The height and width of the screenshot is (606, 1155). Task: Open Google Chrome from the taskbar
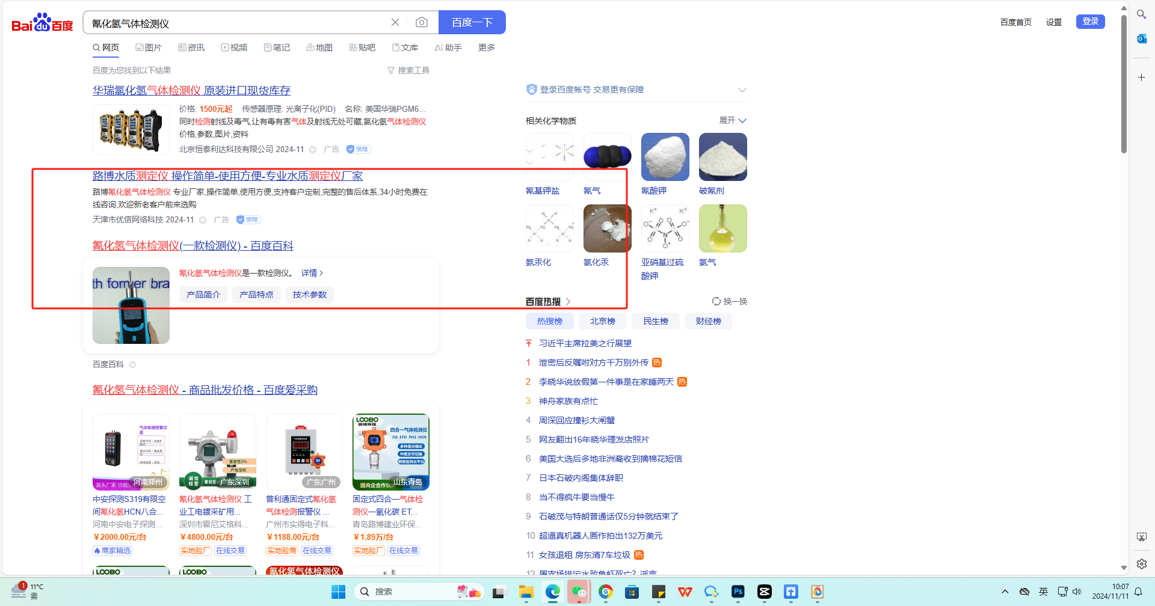(606, 592)
